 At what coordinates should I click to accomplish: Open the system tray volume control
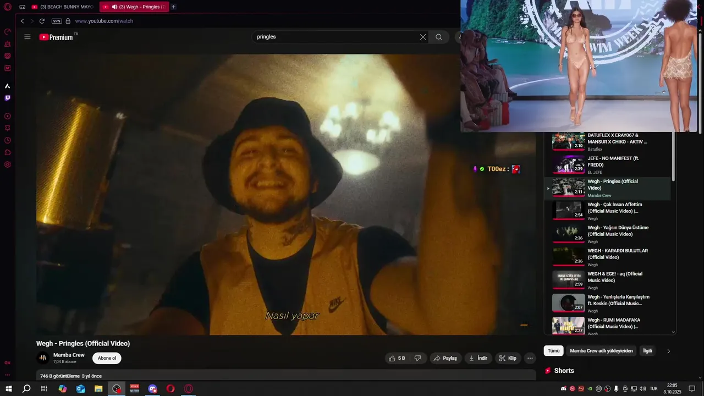[642, 389]
